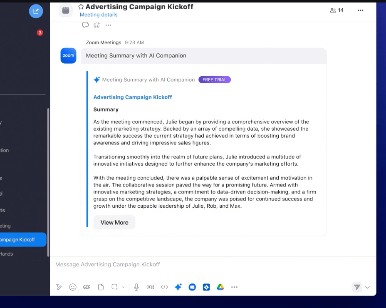Open the channel more options menu

(360, 10)
